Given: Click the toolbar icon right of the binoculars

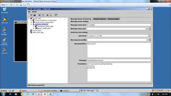Looking at the screenshot, I should pyautogui.click(x=43, y=15).
